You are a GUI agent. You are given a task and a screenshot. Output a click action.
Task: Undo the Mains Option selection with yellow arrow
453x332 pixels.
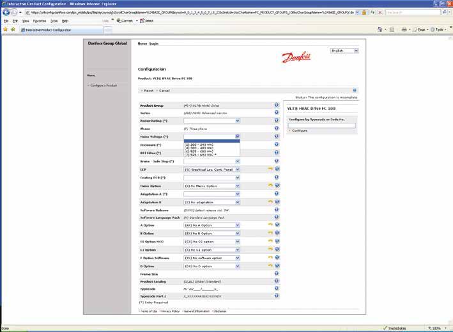pyautogui.click(x=270, y=186)
